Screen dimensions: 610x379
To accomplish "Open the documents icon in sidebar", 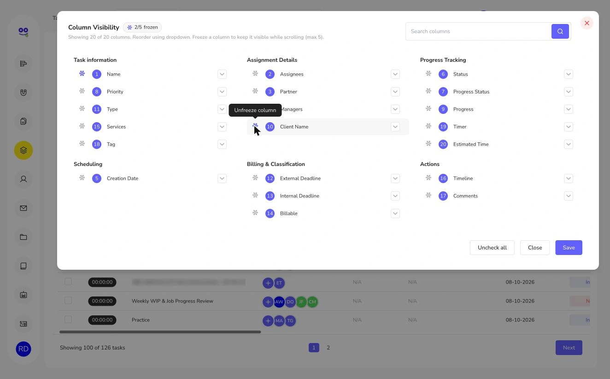I will point(23,121).
